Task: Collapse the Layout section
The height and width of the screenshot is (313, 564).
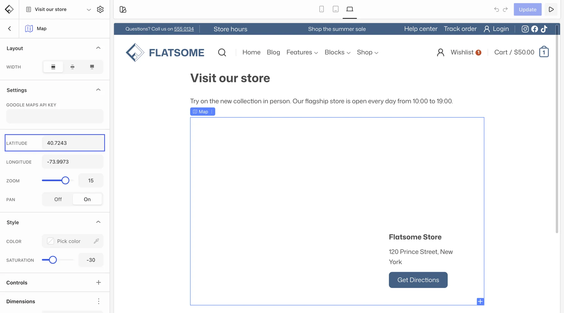Action: [x=98, y=48]
